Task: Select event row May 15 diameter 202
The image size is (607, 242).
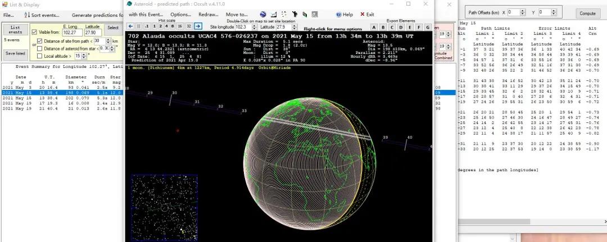Action: [62, 98]
